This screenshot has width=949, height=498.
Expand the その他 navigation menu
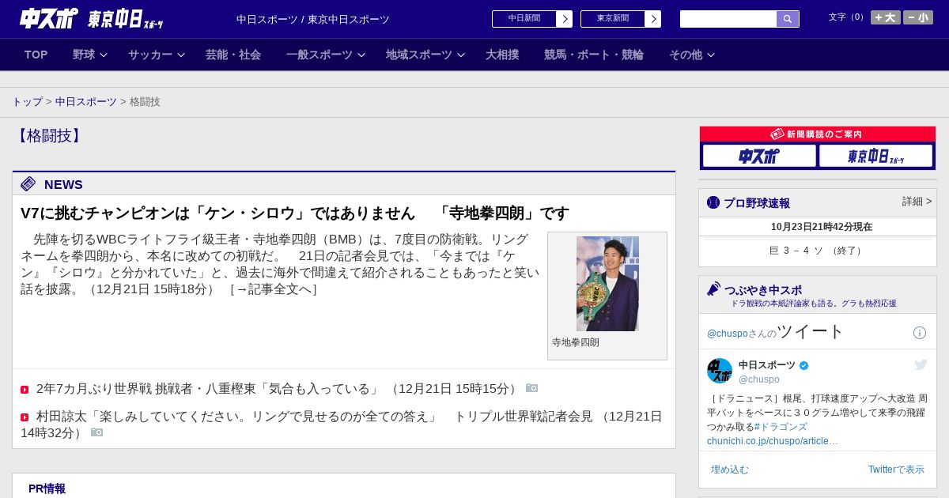[x=692, y=55]
